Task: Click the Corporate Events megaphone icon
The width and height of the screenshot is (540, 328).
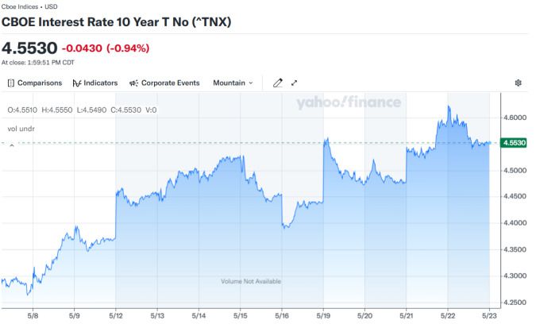Action: [x=134, y=83]
